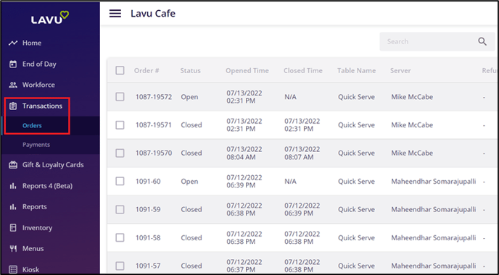499x275 pixels.
Task: Click the Lavu Cafe title
Action: coord(153,14)
